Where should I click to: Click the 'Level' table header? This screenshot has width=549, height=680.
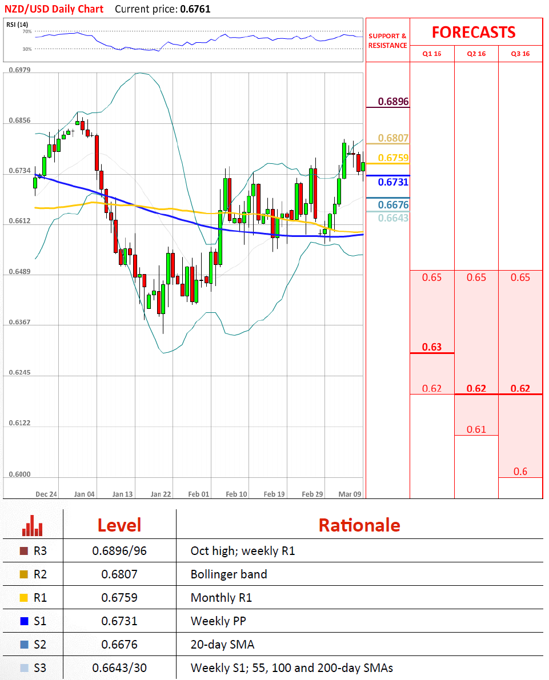(x=119, y=525)
